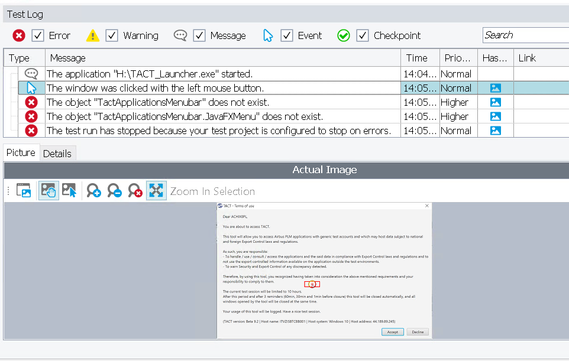Focus the Search field in Test Log
The image size is (569, 361).
525,35
